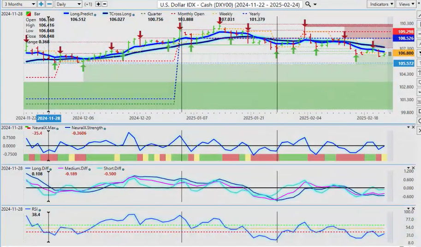Open the Views menu
This screenshot has height=247, width=421.
point(406,4)
